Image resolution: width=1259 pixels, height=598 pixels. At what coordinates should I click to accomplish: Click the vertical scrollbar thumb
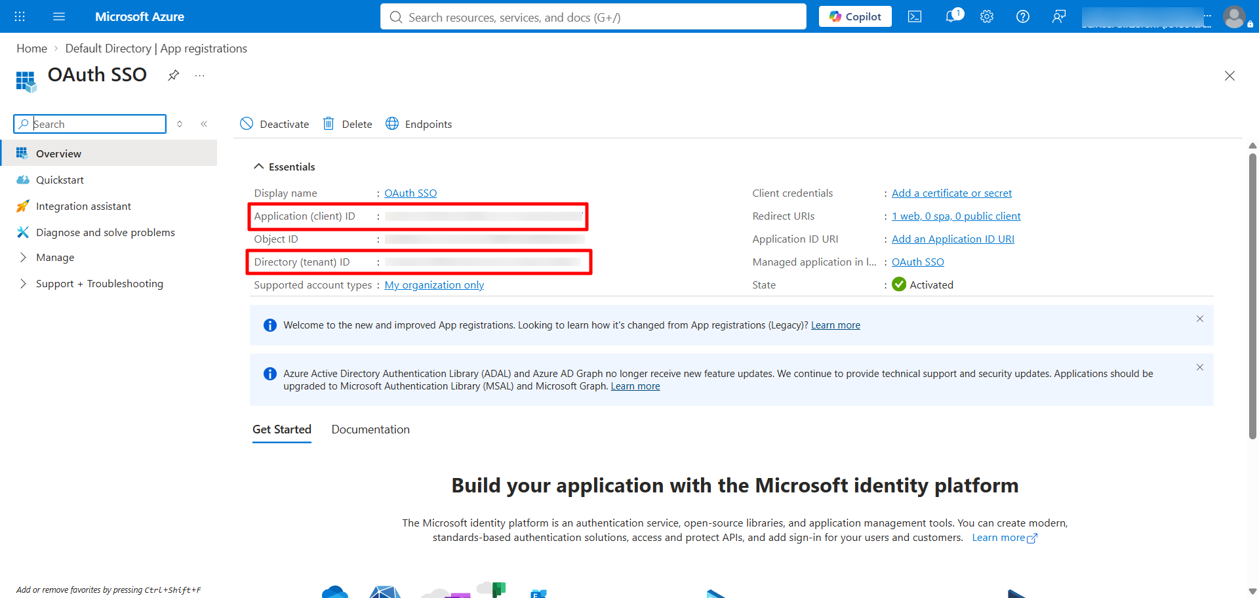[x=1252, y=295]
